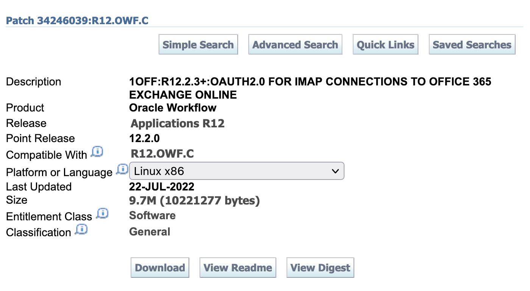Show Saved Searches
The height and width of the screenshot is (291, 530).
point(472,45)
